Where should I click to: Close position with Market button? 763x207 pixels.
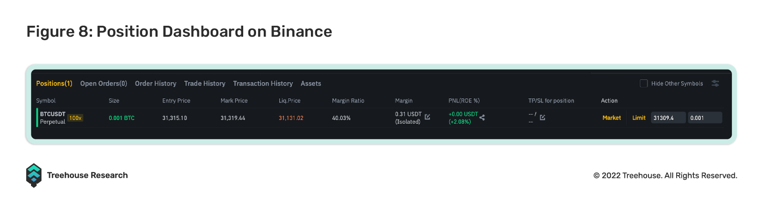pyautogui.click(x=611, y=118)
